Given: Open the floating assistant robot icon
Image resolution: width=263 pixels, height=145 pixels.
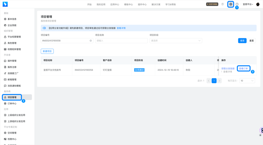Looking at the screenshot, I should point(261,130).
